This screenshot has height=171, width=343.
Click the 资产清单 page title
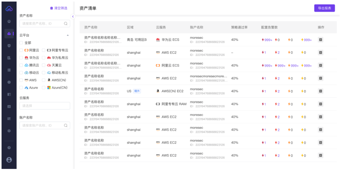pyautogui.click(x=88, y=8)
